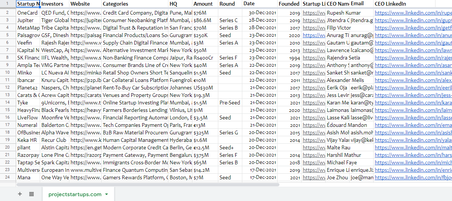Select the Founded header cell
This screenshot has width=452, height=201.
[289, 4]
